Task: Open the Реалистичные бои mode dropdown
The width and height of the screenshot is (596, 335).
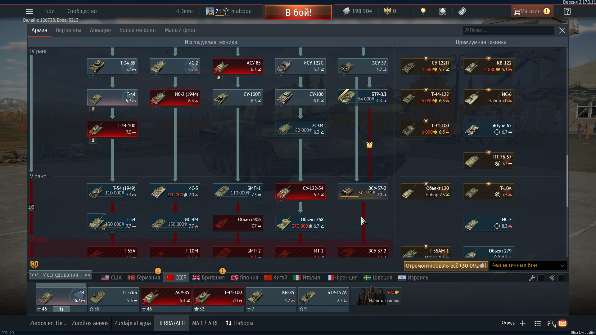Action: [x=528, y=266]
